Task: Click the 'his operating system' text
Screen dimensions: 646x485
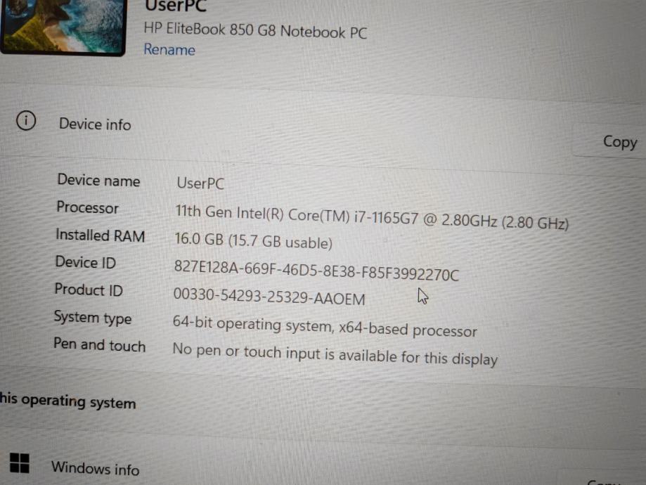Action: coord(68,401)
